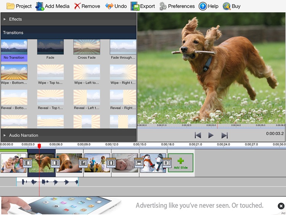Skip to next slide in preview
The height and width of the screenshot is (215, 286).
225,135
